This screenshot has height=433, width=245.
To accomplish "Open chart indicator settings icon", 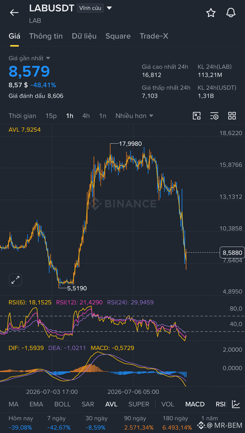I will coord(214,116).
